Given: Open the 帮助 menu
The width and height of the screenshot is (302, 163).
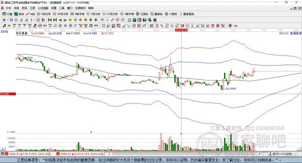Looking at the screenshot, I should (x=91, y=8).
